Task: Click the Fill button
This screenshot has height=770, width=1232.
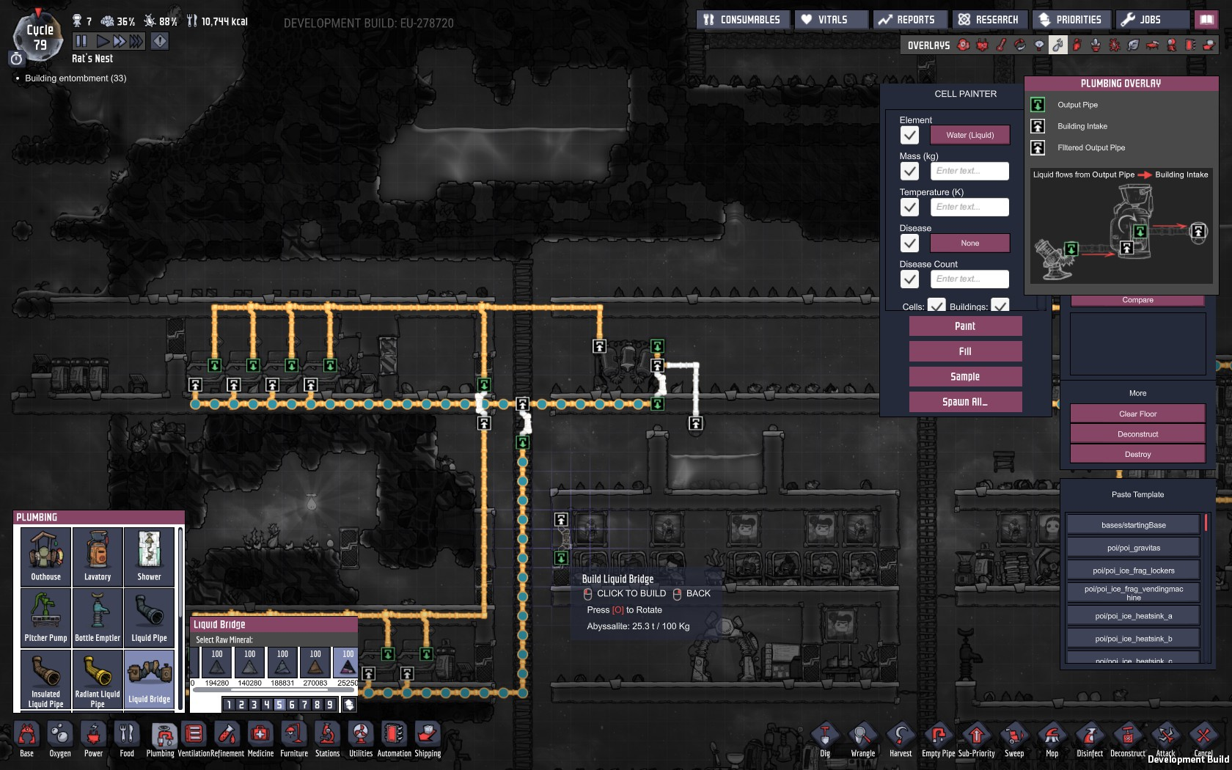Action: pos(965,351)
